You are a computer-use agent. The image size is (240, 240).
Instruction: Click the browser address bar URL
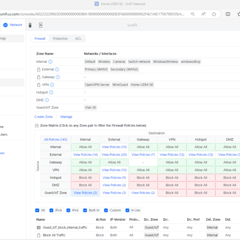click(x=92, y=14)
